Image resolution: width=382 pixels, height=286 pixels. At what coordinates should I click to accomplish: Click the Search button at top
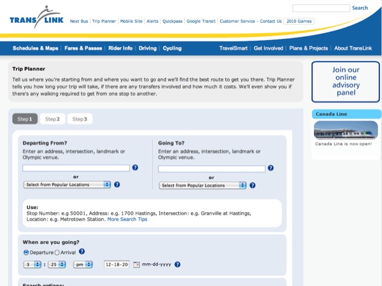pyautogui.click(x=360, y=8)
